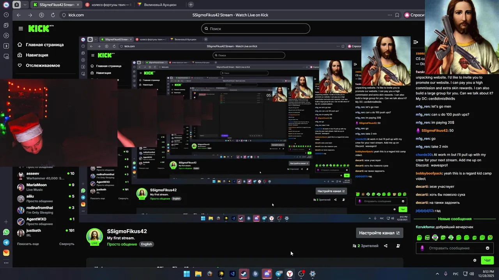This screenshot has width=499, height=280.
Task: Open the moderator icon next to share
Action: [x=398, y=246]
